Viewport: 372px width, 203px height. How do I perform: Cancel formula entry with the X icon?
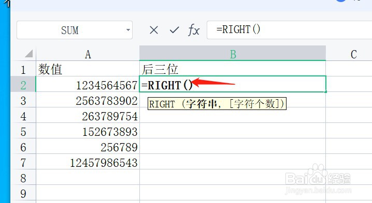tap(154, 30)
